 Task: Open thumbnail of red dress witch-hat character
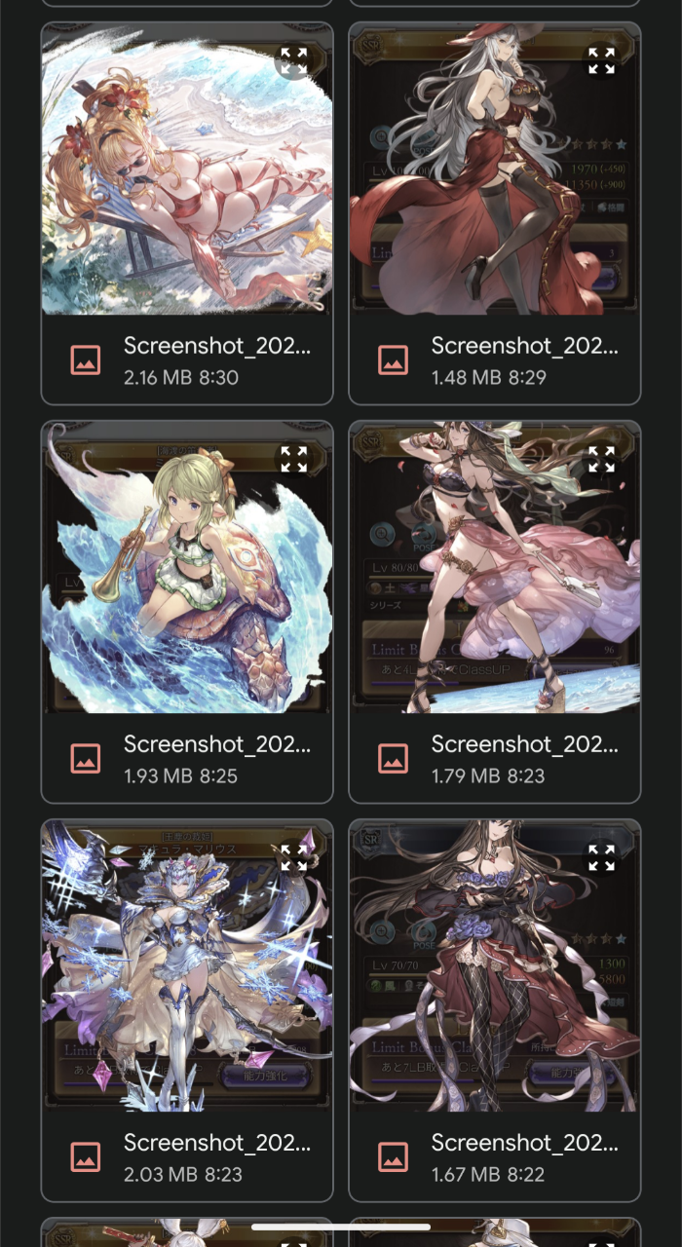coord(495,169)
